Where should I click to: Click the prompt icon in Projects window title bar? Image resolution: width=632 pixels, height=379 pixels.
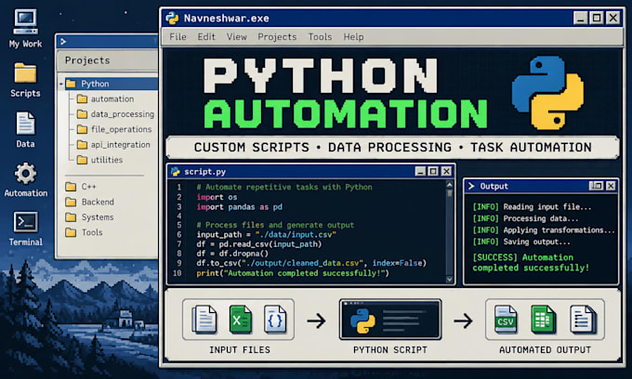tap(63, 41)
